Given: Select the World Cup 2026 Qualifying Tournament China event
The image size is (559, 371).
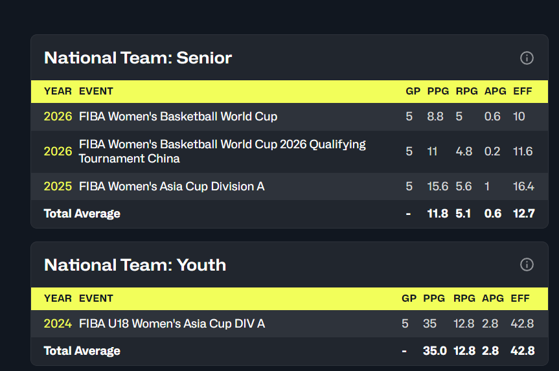Looking at the screenshot, I should coord(222,152).
